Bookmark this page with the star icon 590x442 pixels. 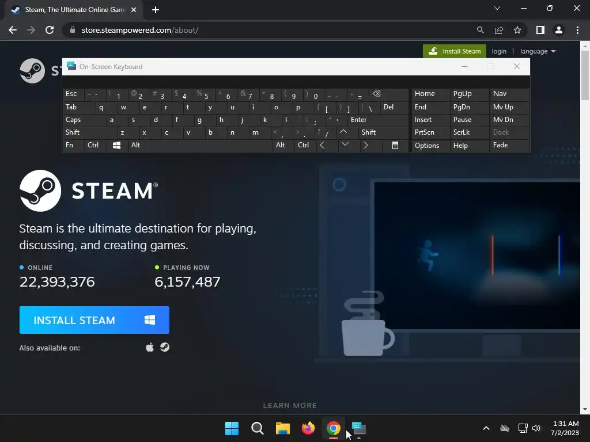(517, 30)
